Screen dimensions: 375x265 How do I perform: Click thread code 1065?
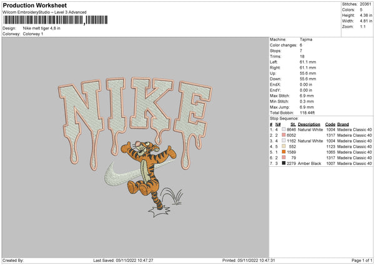click(x=331, y=152)
